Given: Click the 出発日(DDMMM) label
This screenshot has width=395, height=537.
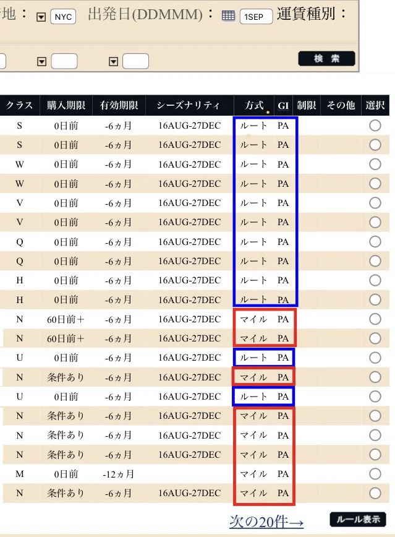Looking at the screenshot, I should (x=145, y=14).
